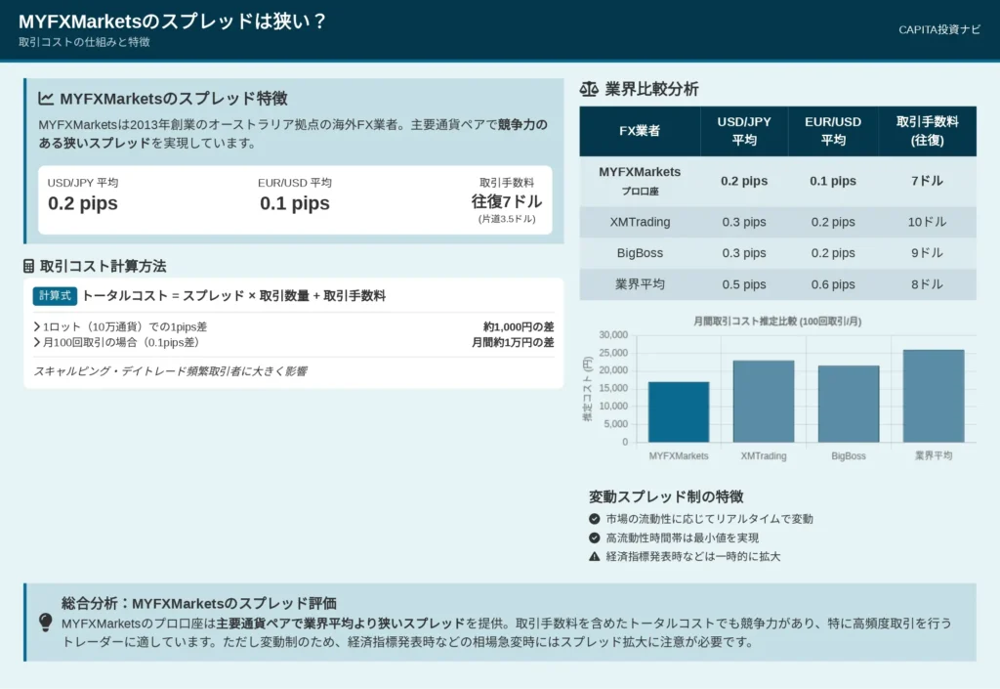The width and height of the screenshot is (1000, 689).
Task: Click the lightbulb icon in 総合分析 section
Action: (45, 622)
